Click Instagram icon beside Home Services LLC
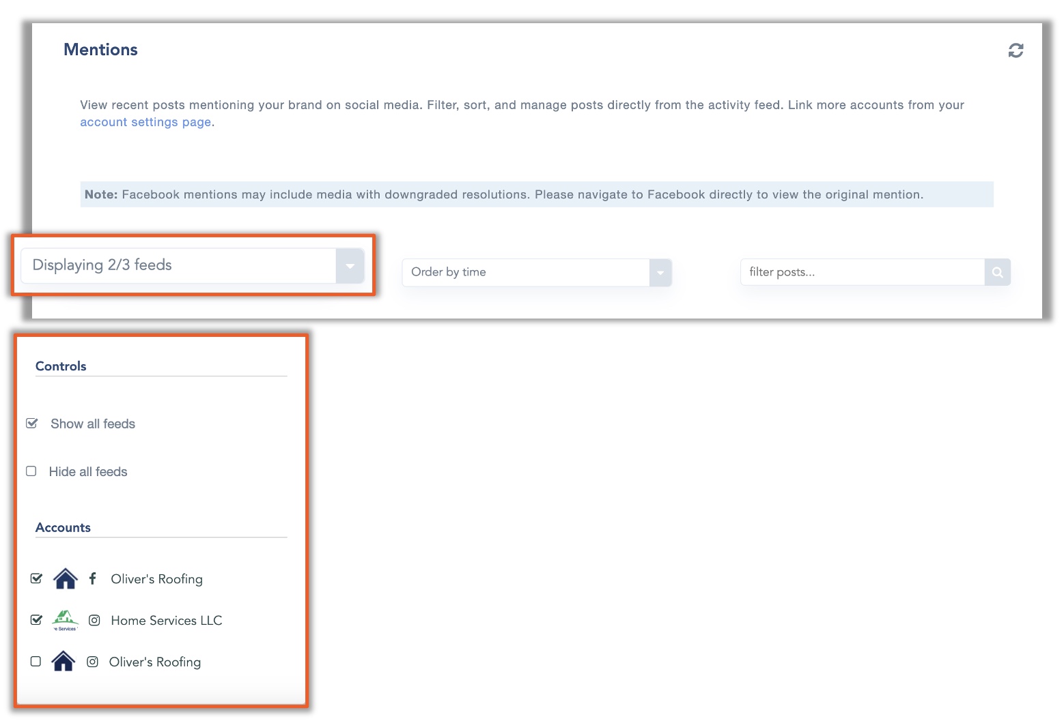Screen dimensions: 1064x723 [x=94, y=620]
